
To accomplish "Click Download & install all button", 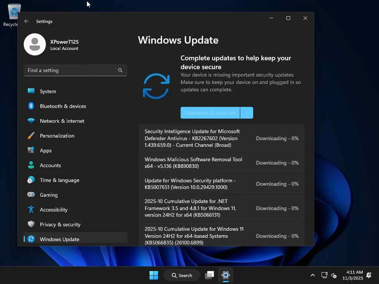I will (x=210, y=113).
